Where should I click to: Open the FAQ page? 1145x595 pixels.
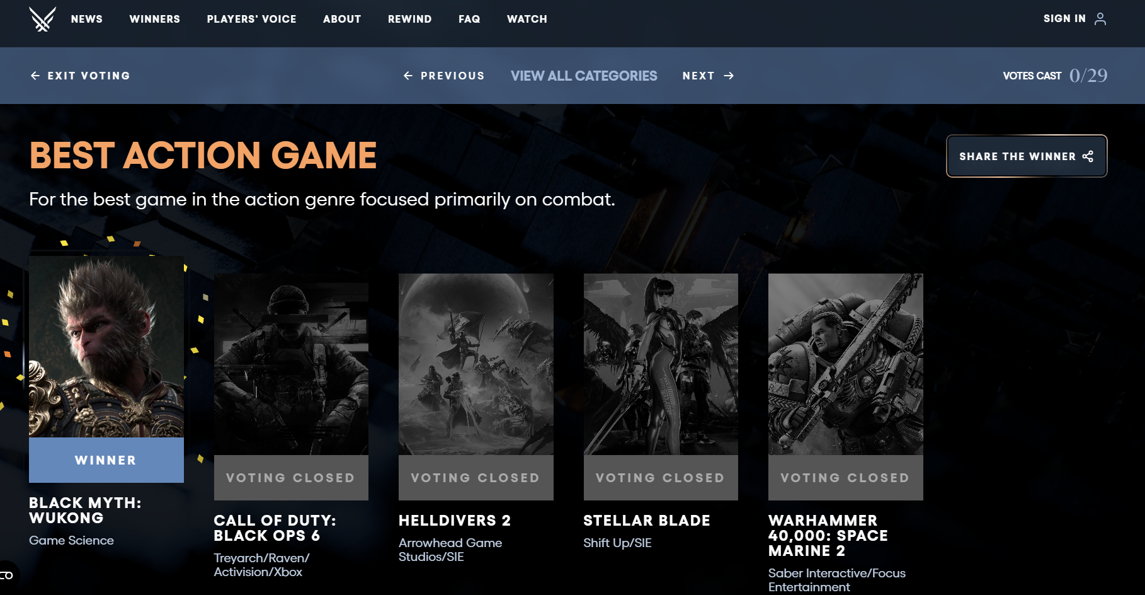[x=469, y=19]
